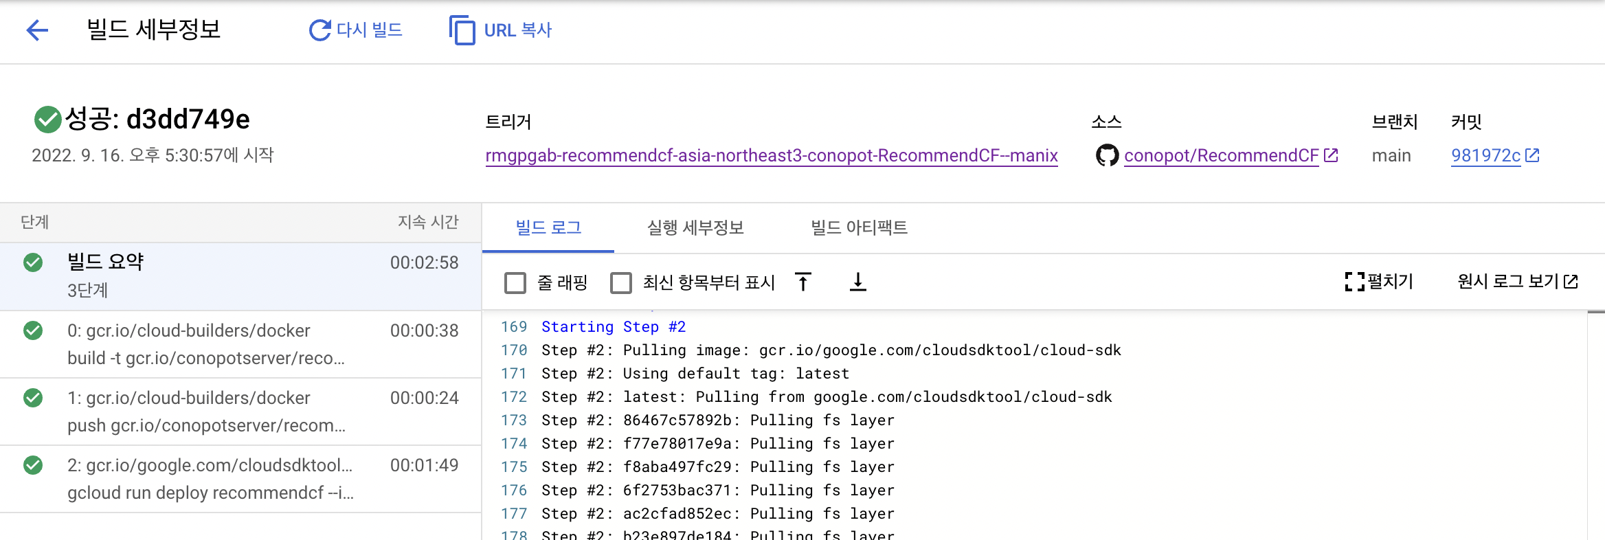Jump to bottom of log arrow icon
Image resolution: width=1605 pixels, height=540 pixels.
pyautogui.click(x=858, y=282)
